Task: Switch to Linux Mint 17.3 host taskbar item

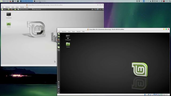Action: (x=40, y=1)
